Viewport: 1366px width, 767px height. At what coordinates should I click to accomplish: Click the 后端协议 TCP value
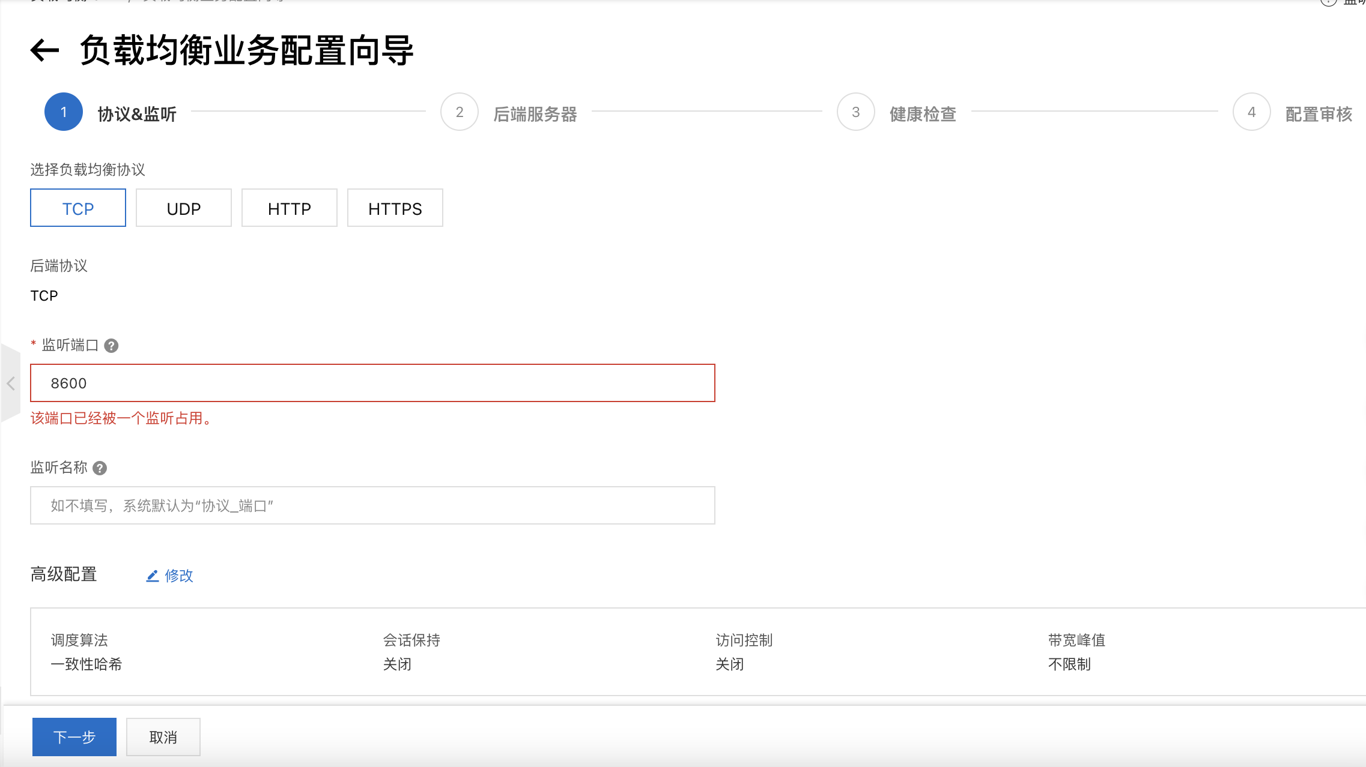(44, 296)
